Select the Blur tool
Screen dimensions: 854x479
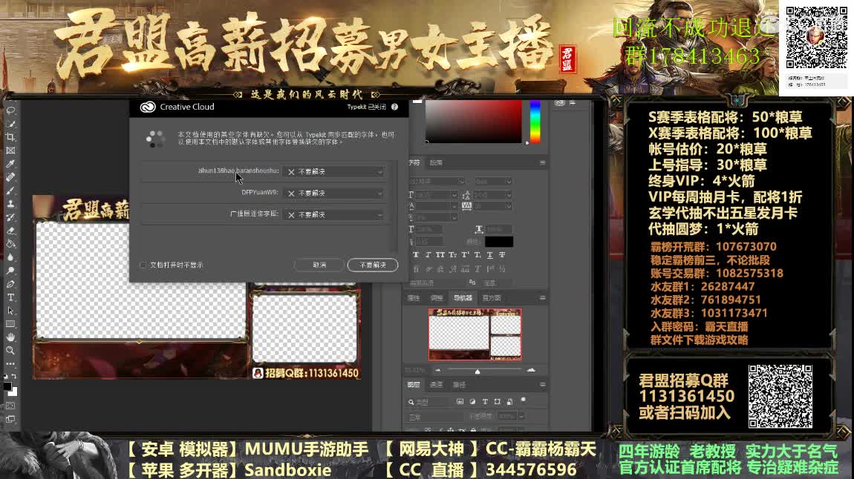click(x=11, y=257)
